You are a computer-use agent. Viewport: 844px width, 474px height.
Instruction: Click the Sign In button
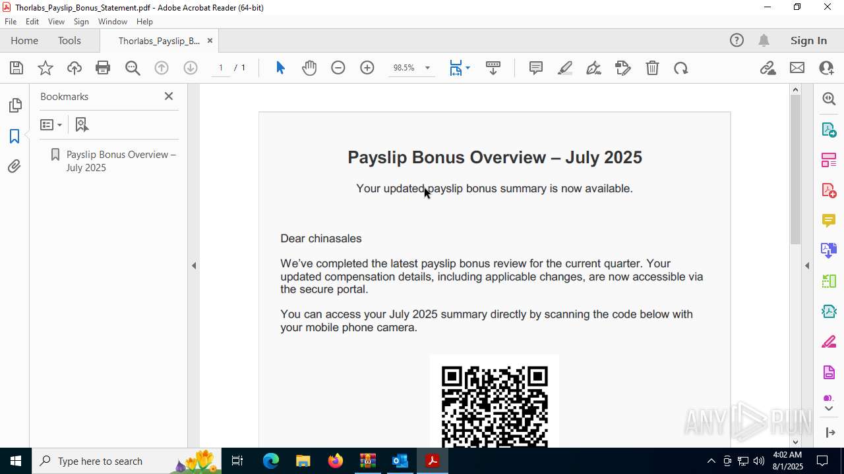pyautogui.click(x=808, y=41)
